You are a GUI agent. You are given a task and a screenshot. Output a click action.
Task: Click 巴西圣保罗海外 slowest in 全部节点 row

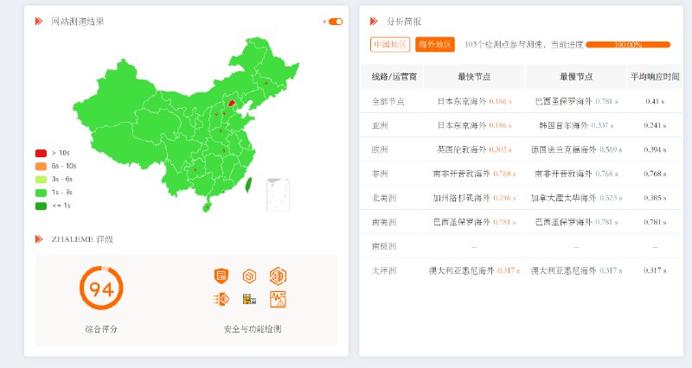pyautogui.click(x=564, y=101)
